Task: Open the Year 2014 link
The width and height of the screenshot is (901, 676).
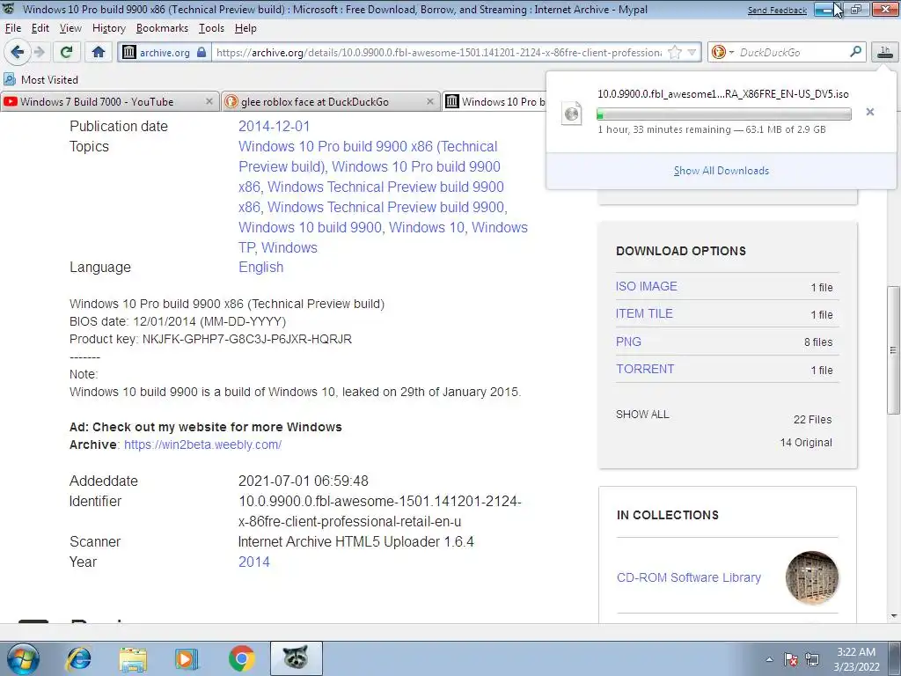Action: pyautogui.click(x=254, y=562)
